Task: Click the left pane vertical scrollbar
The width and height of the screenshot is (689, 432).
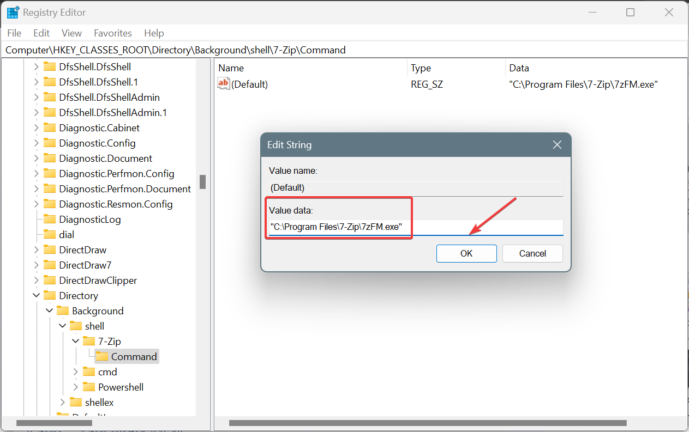Action: [x=202, y=182]
